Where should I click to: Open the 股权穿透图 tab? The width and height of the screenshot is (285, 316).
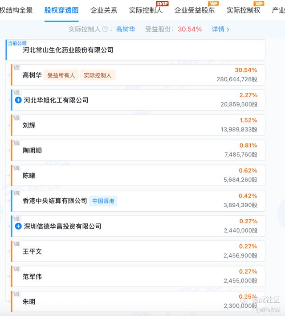[61, 11]
